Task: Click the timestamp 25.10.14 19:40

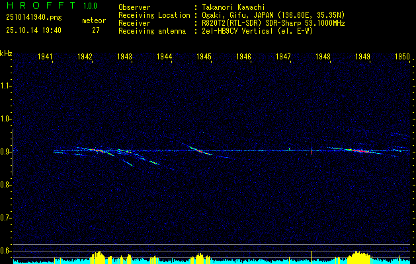Action: [x=34, y=30]
